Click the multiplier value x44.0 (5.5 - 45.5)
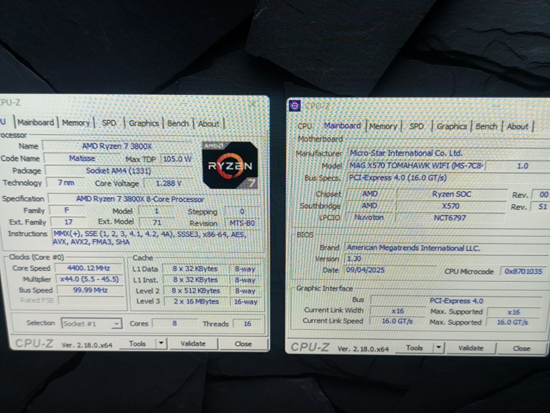Image resolution: width=550 pixels, height=413 pixels. [89, 279]
